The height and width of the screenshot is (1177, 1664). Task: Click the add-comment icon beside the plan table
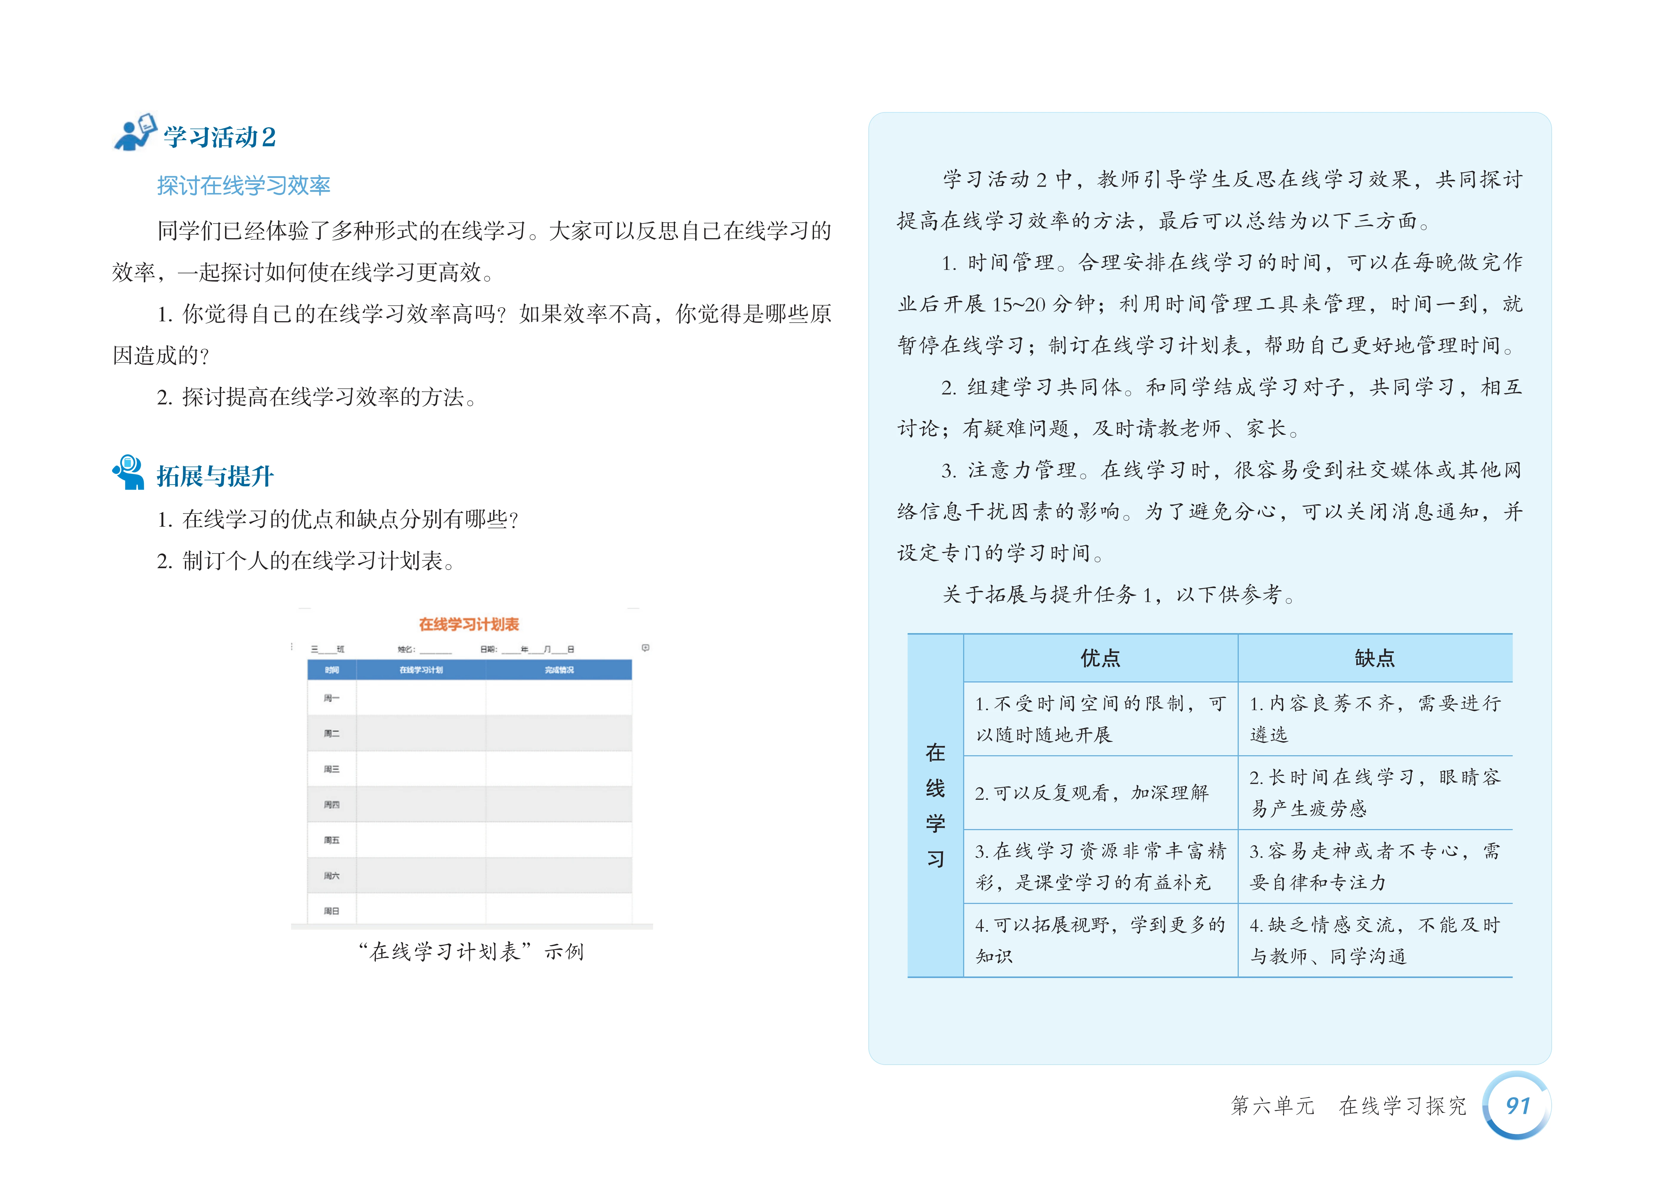click(x=645, y=648)
